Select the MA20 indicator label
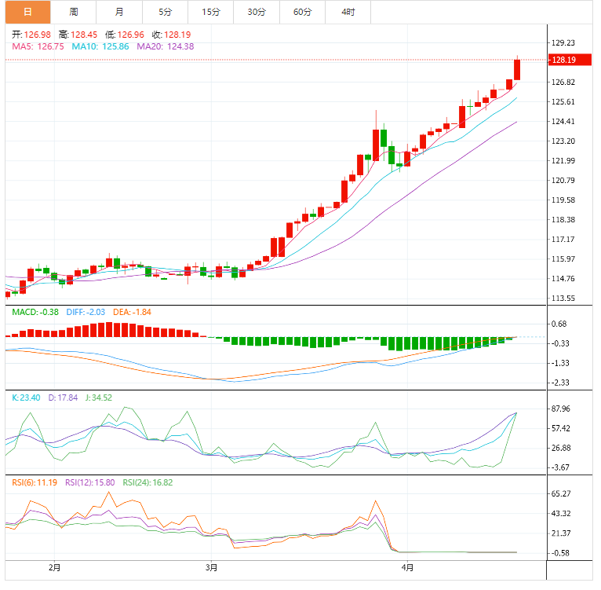 tap(165, 47)
